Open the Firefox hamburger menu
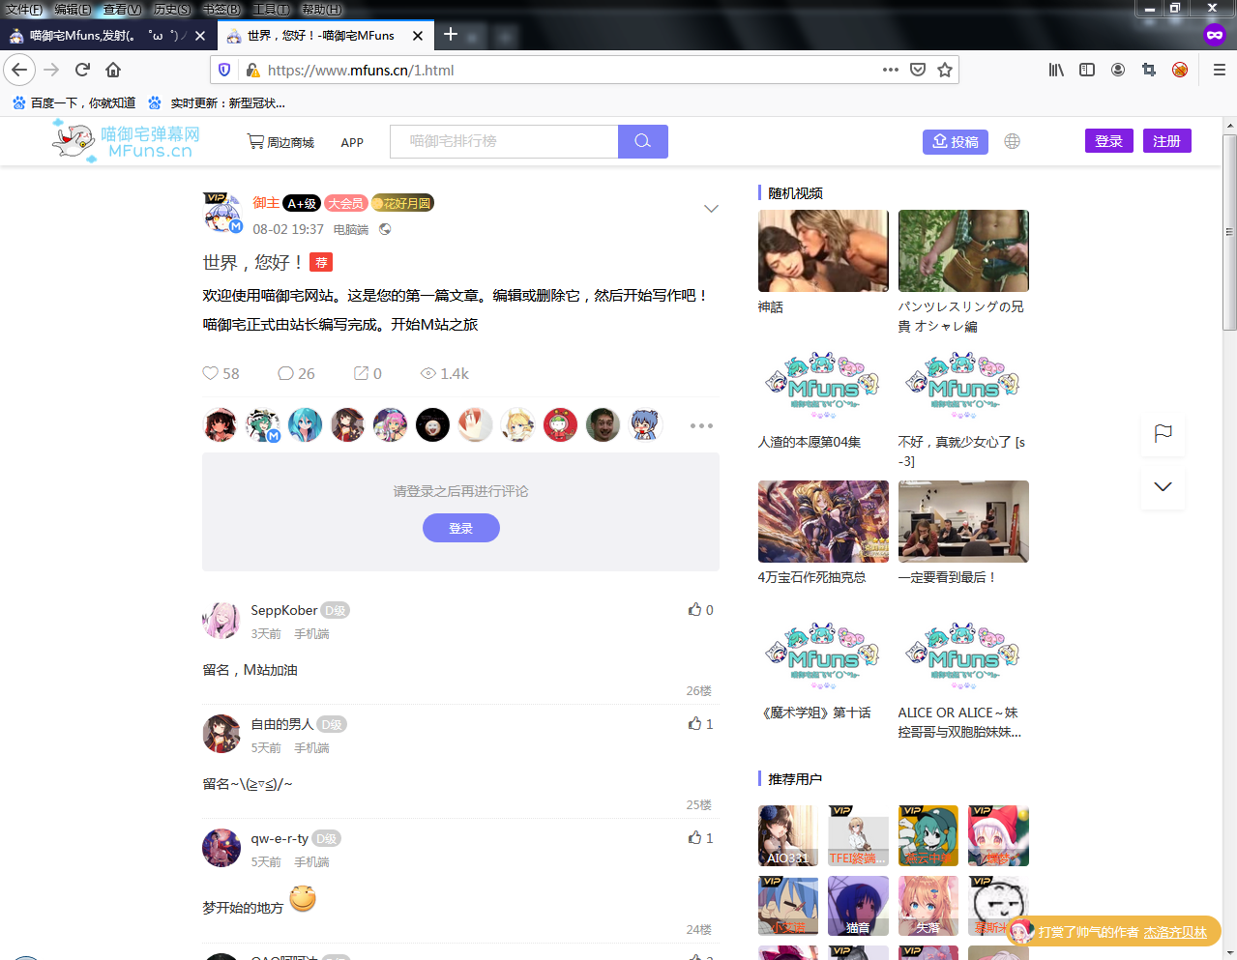 pyautogui.click(x=1219, y=70)
